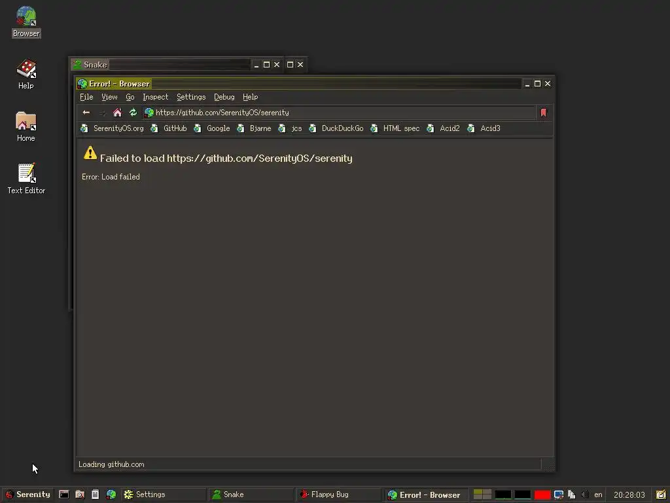Viewport: 670px width, 503px height.
Task: Launch Text Editor from the desktop
Action: pos(26,179)
